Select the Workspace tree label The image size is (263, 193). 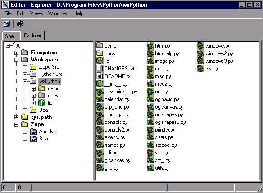(45, 60)
